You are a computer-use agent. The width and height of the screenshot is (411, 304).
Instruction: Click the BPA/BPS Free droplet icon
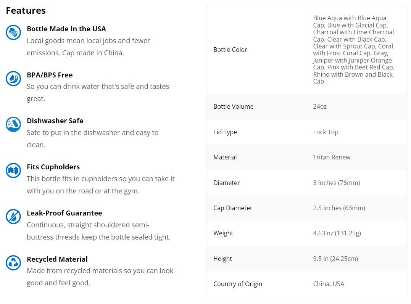pos(13,79)
